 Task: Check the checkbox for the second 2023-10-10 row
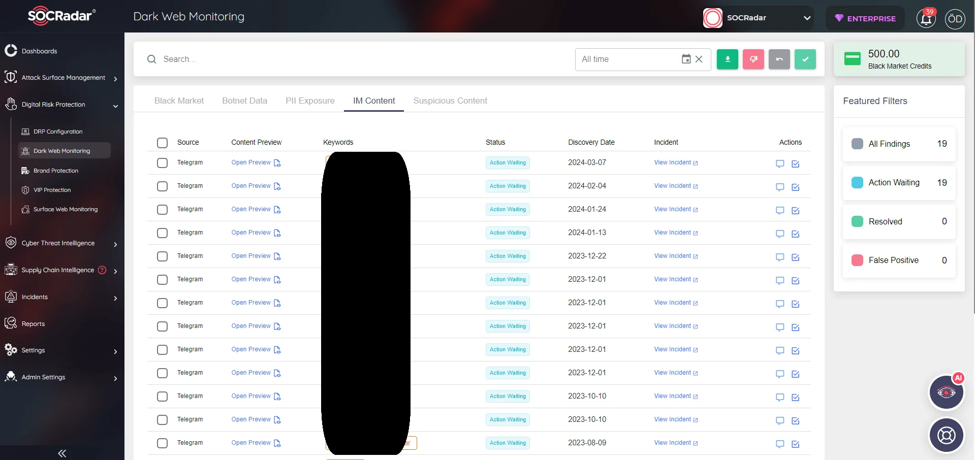tap(162, 420)
